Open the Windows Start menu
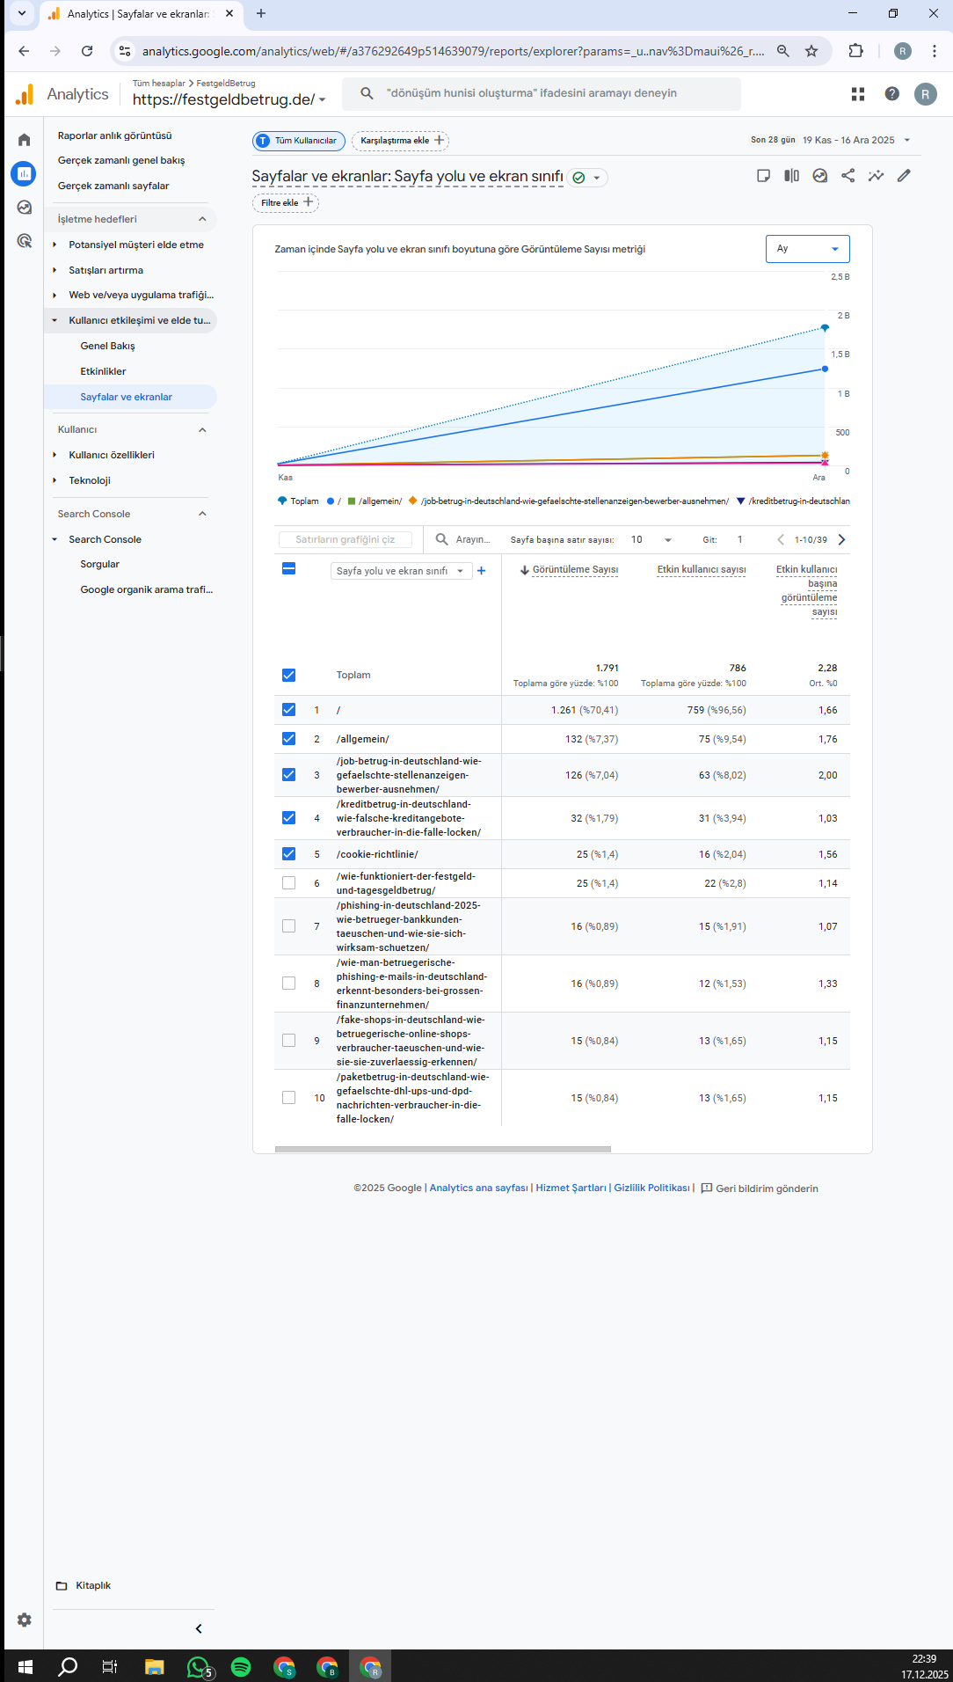The image size is (953, 1682). [x=25, y=1666]
